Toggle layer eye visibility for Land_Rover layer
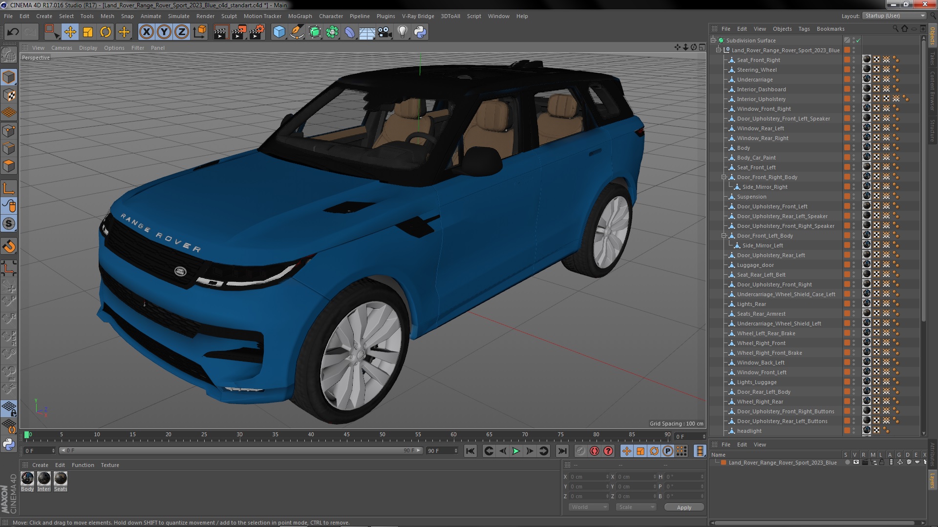 pos(856,462)
